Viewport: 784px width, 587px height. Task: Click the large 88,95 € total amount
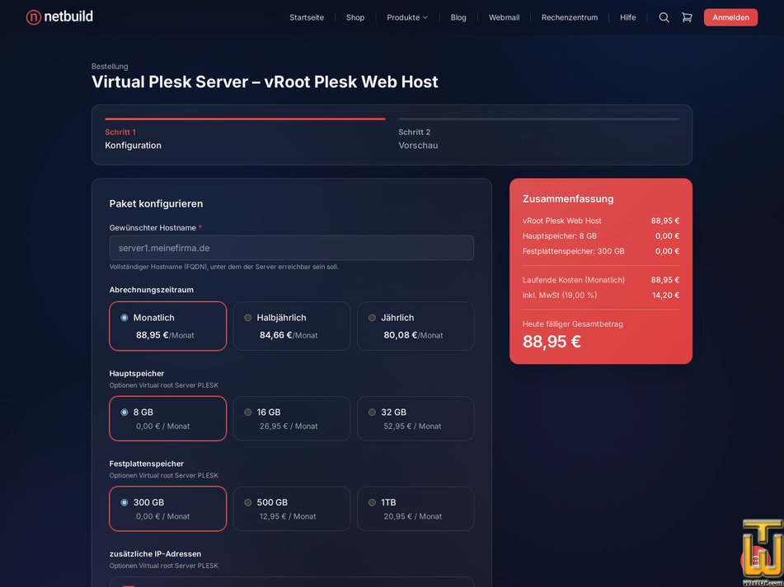coord(552,342)
